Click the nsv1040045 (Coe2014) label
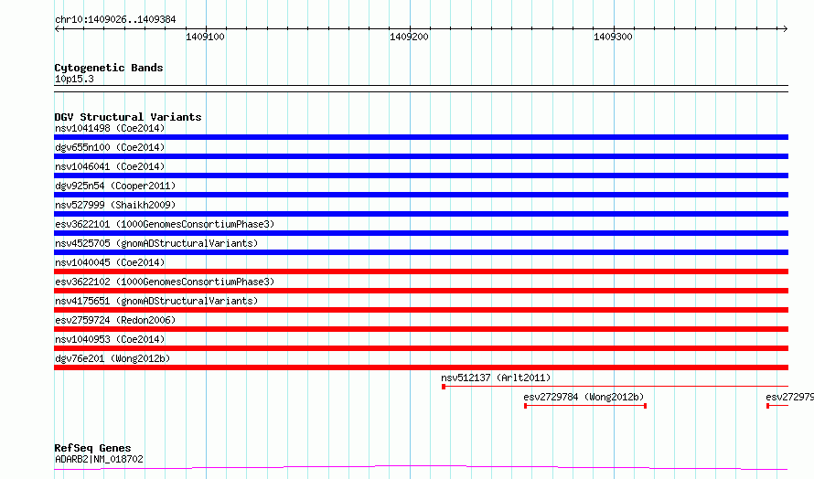This screenshot has height=479, width=814. pos(110,262)
